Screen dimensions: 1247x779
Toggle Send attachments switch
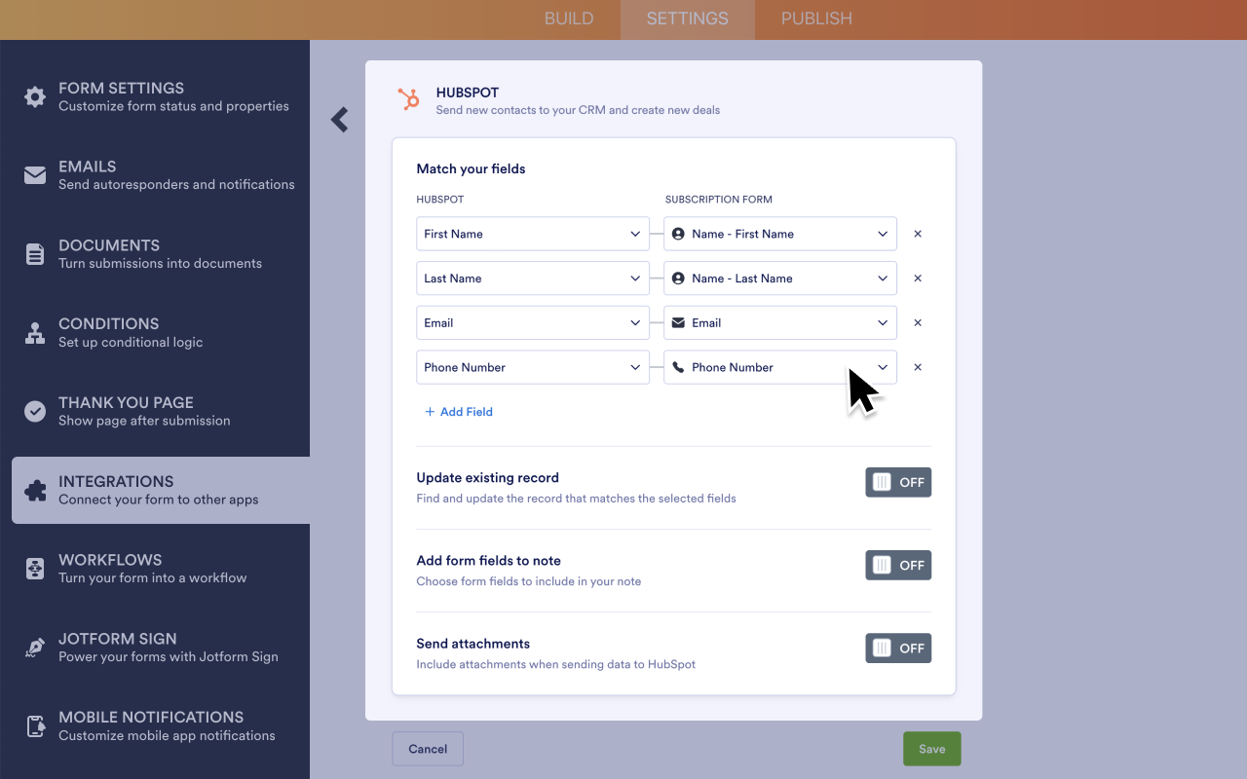(897, 649)
